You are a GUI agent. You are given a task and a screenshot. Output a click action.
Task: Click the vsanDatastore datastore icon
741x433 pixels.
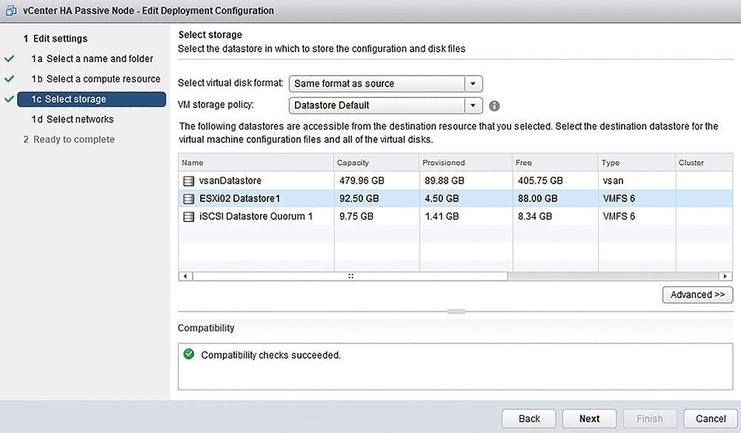point(188,181)
